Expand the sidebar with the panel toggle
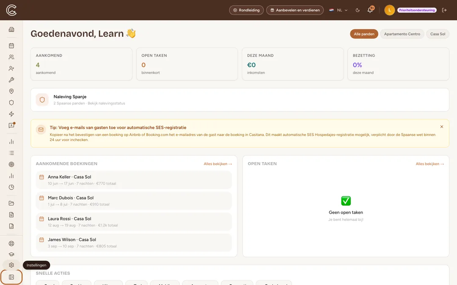Screen dimensions: 457x285 coord(11,277)
